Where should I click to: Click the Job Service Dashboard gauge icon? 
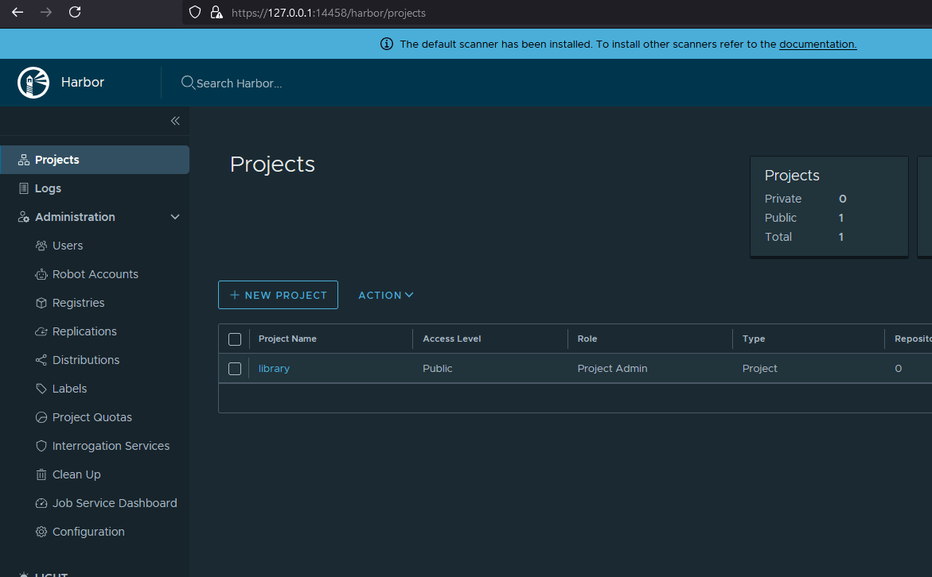[41, 503]
